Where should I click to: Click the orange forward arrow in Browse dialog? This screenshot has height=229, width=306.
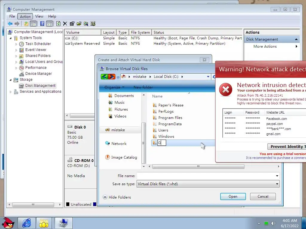tap(112, 77)
